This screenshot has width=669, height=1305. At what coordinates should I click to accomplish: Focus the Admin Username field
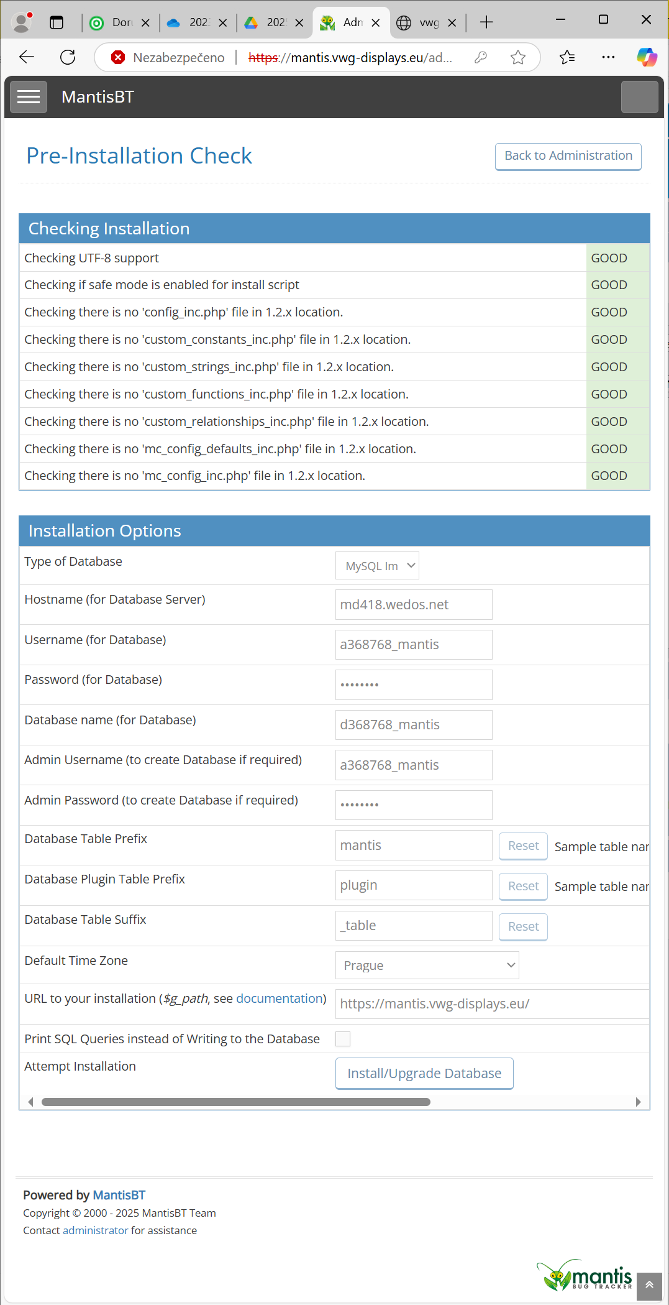tap(414, 765)
